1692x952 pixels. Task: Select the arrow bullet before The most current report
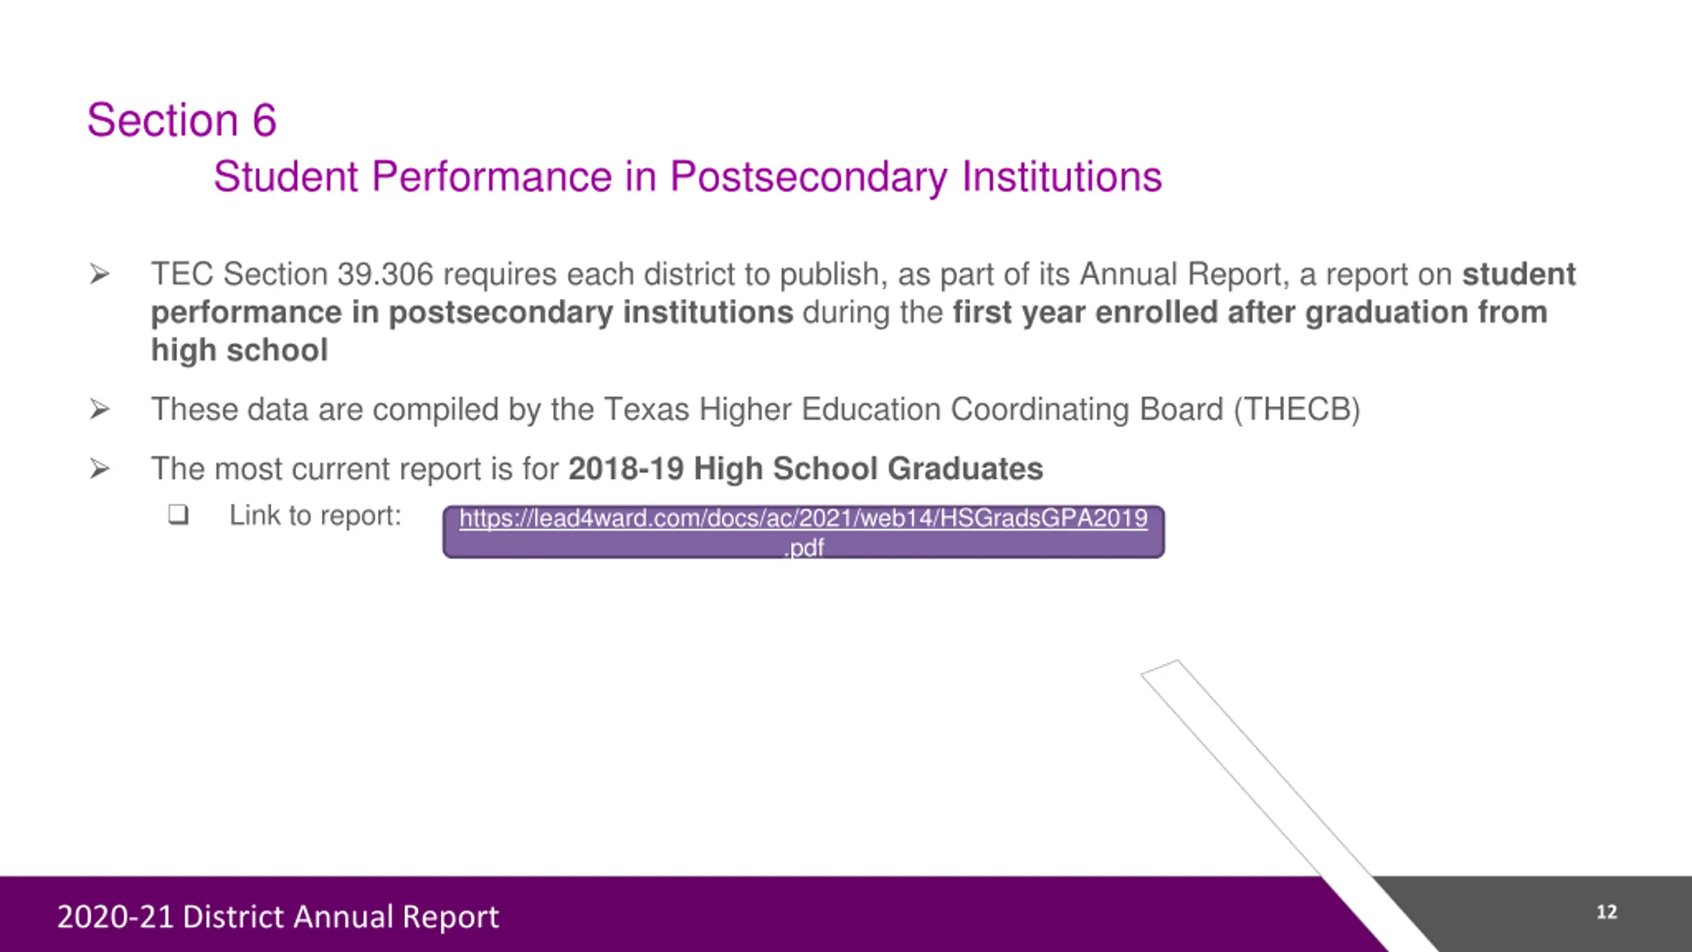tap(99, 469)
